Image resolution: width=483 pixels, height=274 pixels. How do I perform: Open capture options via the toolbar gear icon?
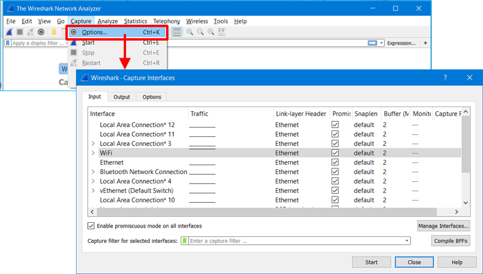tap(41, 32)
